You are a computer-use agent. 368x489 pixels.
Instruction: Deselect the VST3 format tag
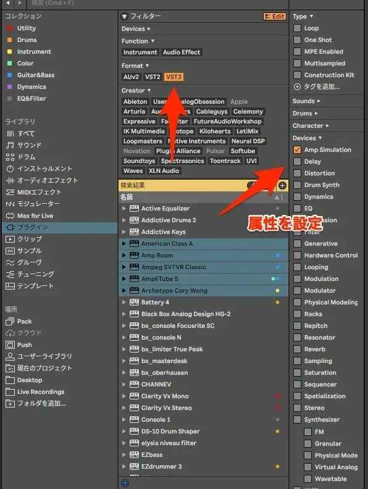point(174,77)
